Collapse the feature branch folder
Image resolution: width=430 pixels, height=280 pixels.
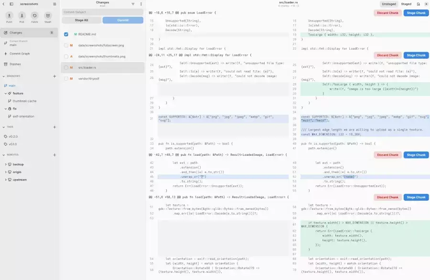click(x=5, y=93)
